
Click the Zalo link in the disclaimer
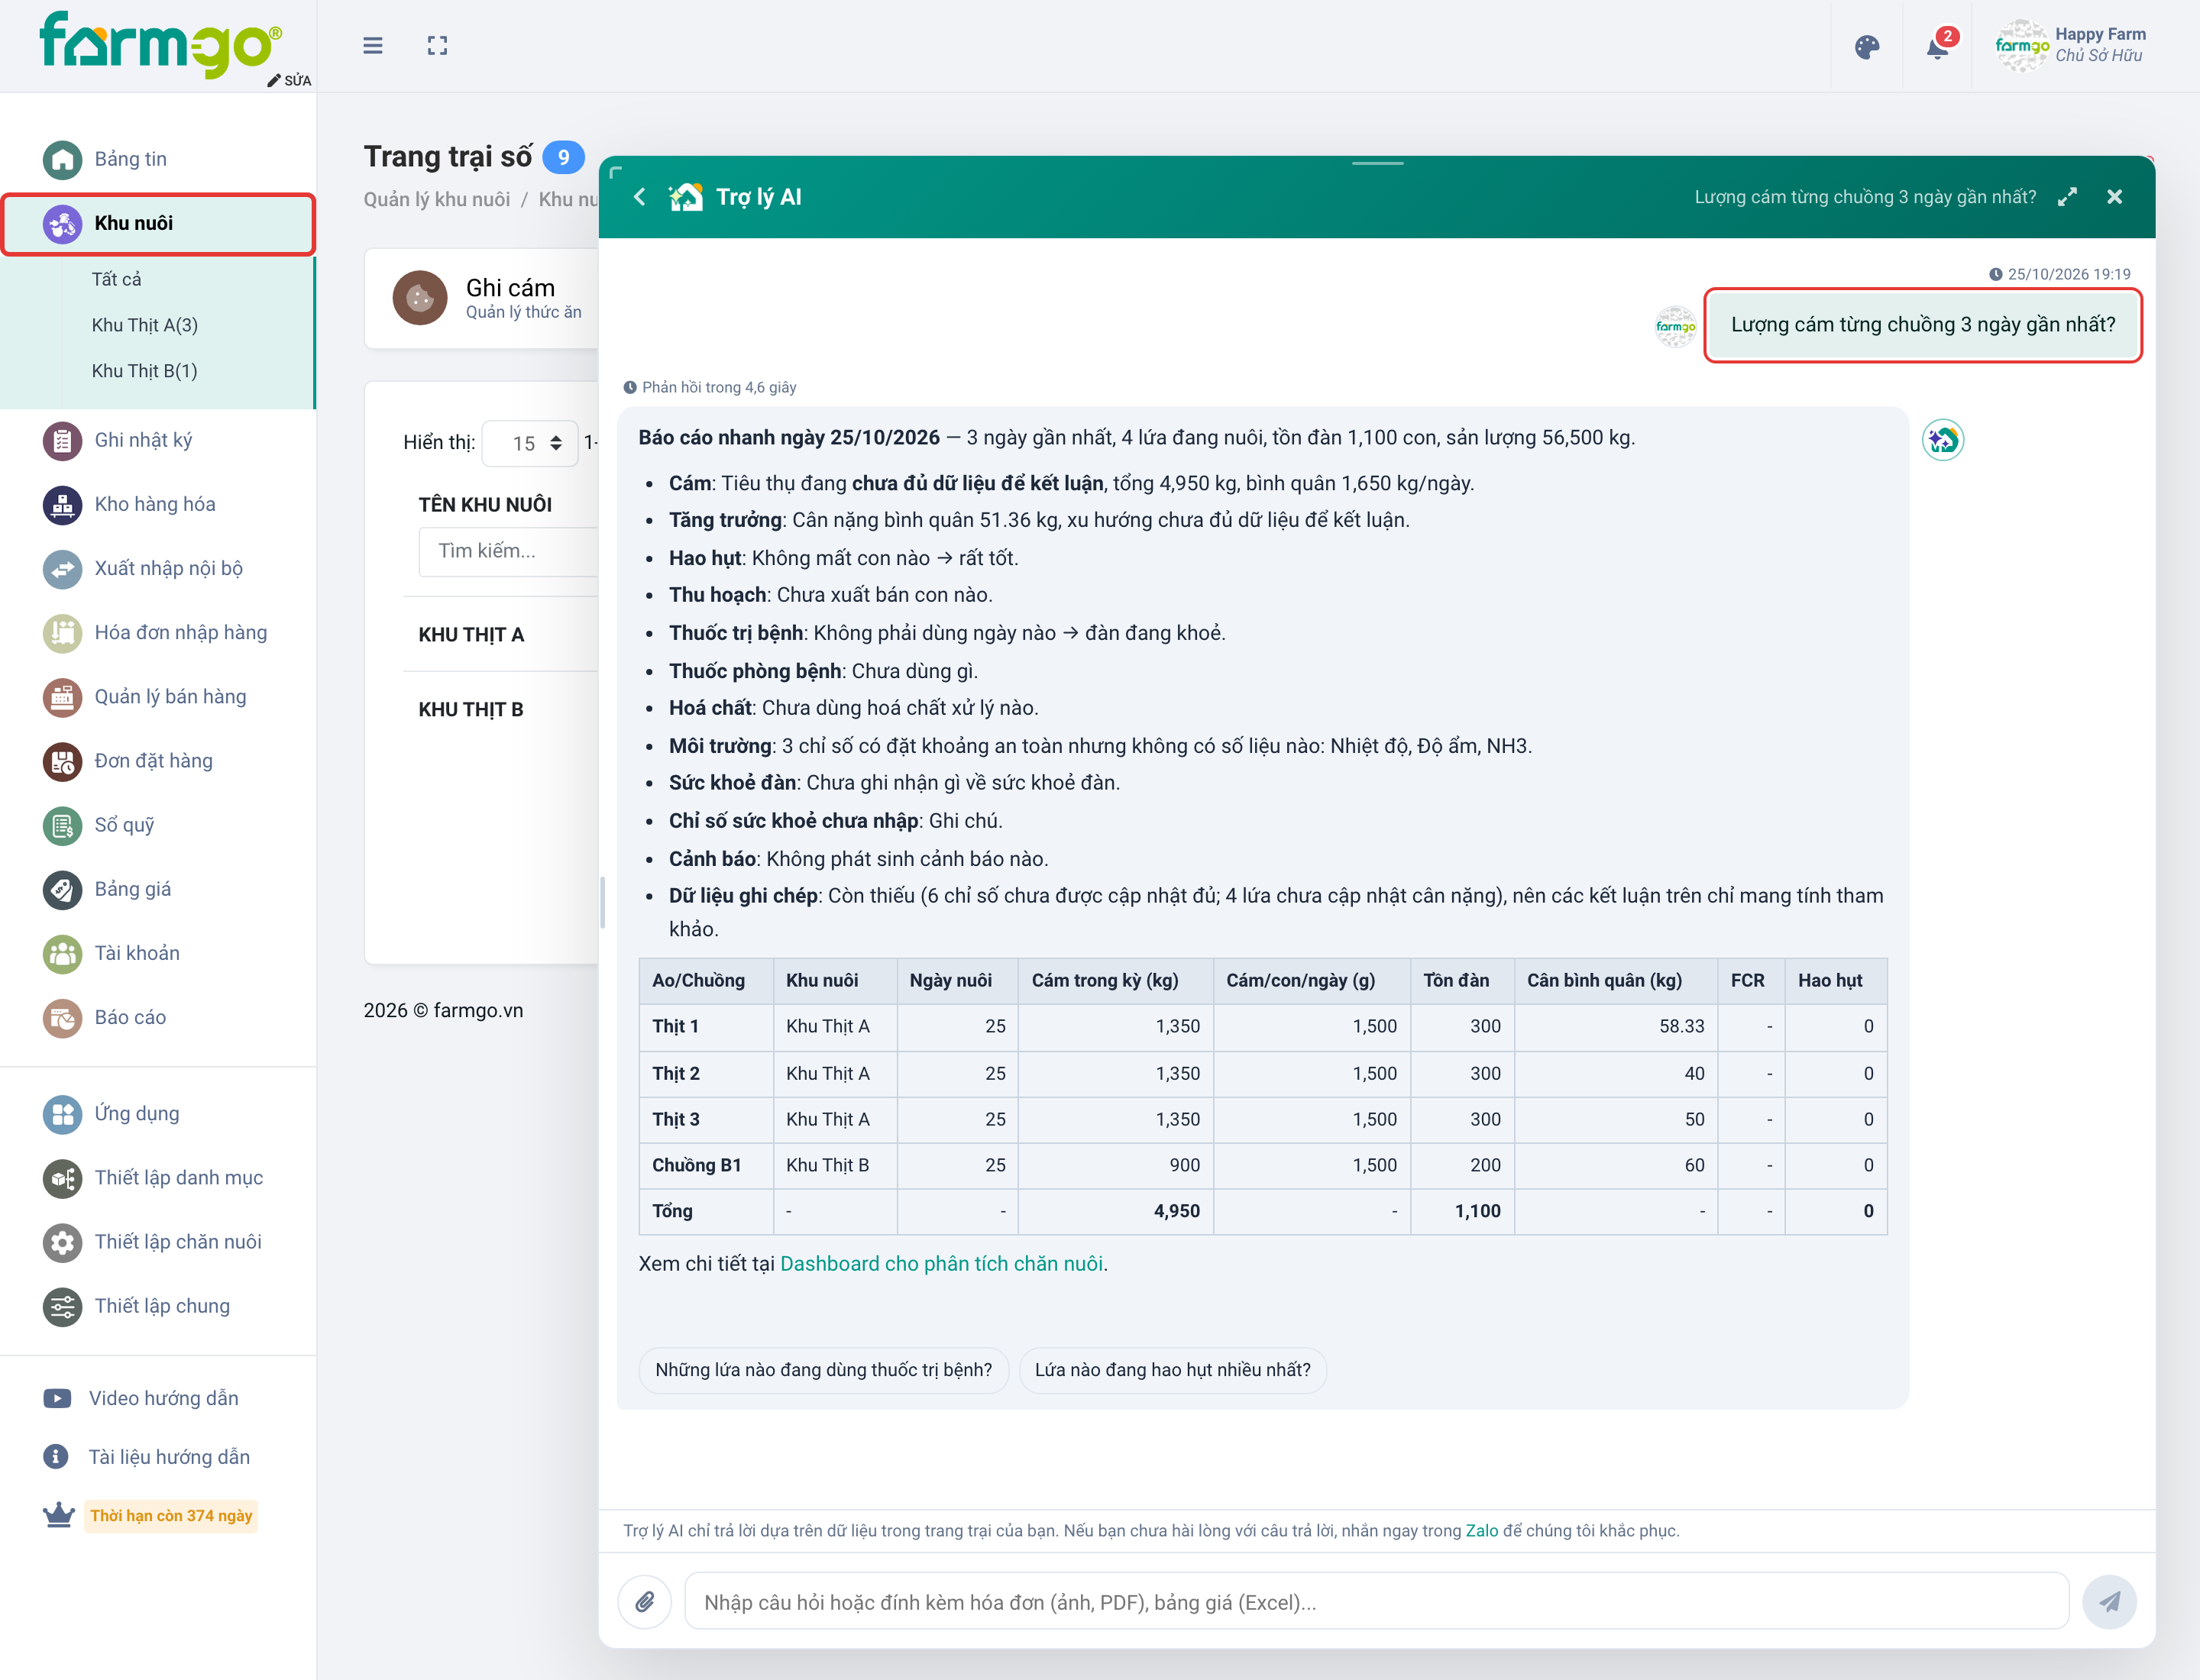click(x=1482, y=1530)
